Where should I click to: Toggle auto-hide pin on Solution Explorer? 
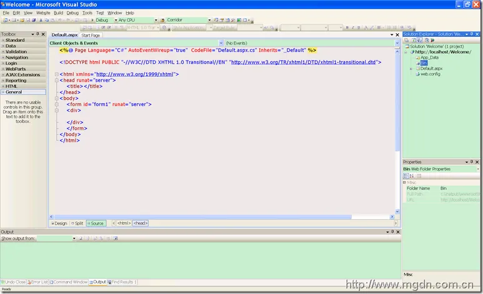472,34
